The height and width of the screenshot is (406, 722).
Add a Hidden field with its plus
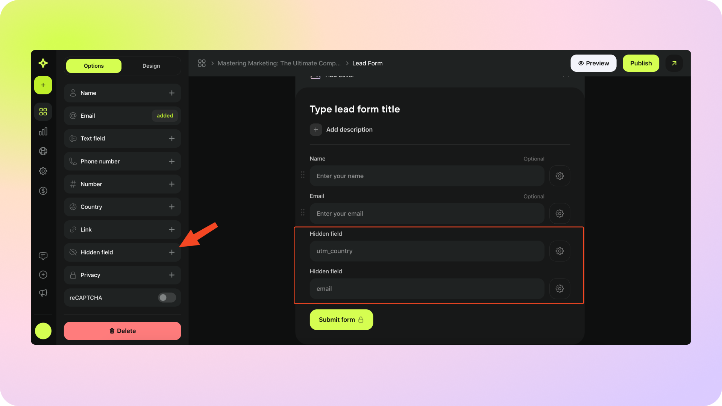[x=171, y=252]
